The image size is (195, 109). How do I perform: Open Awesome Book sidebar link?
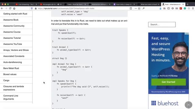pos(11,20)
